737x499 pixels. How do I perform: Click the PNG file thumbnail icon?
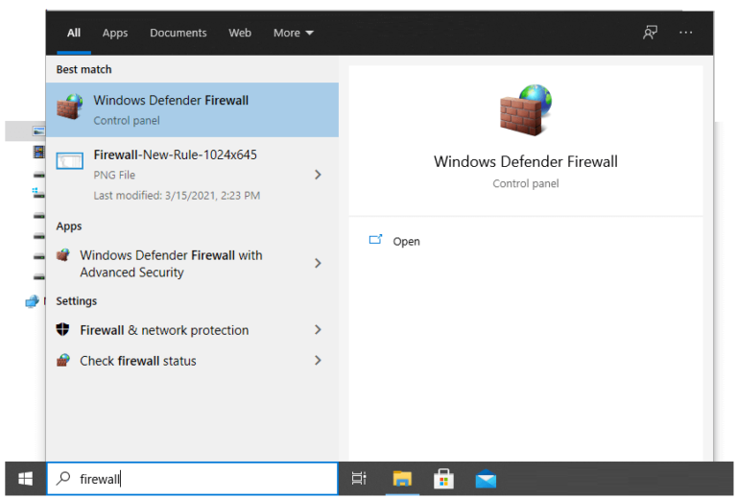click(x=69, y=160)
